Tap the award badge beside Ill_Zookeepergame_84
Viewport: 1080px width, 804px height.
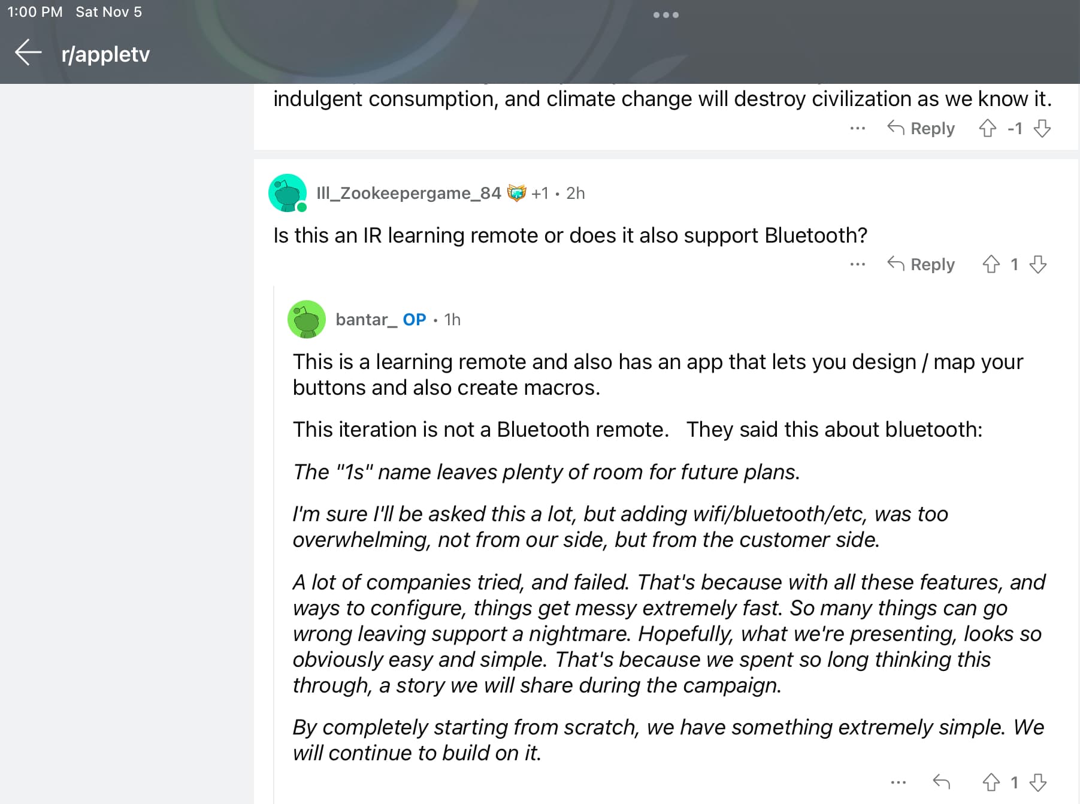pos(516,193)
